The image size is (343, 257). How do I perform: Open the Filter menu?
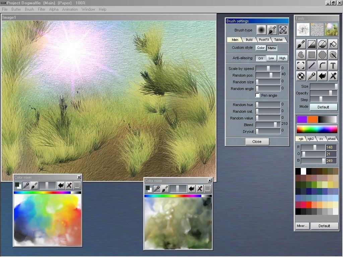point(42,9)
